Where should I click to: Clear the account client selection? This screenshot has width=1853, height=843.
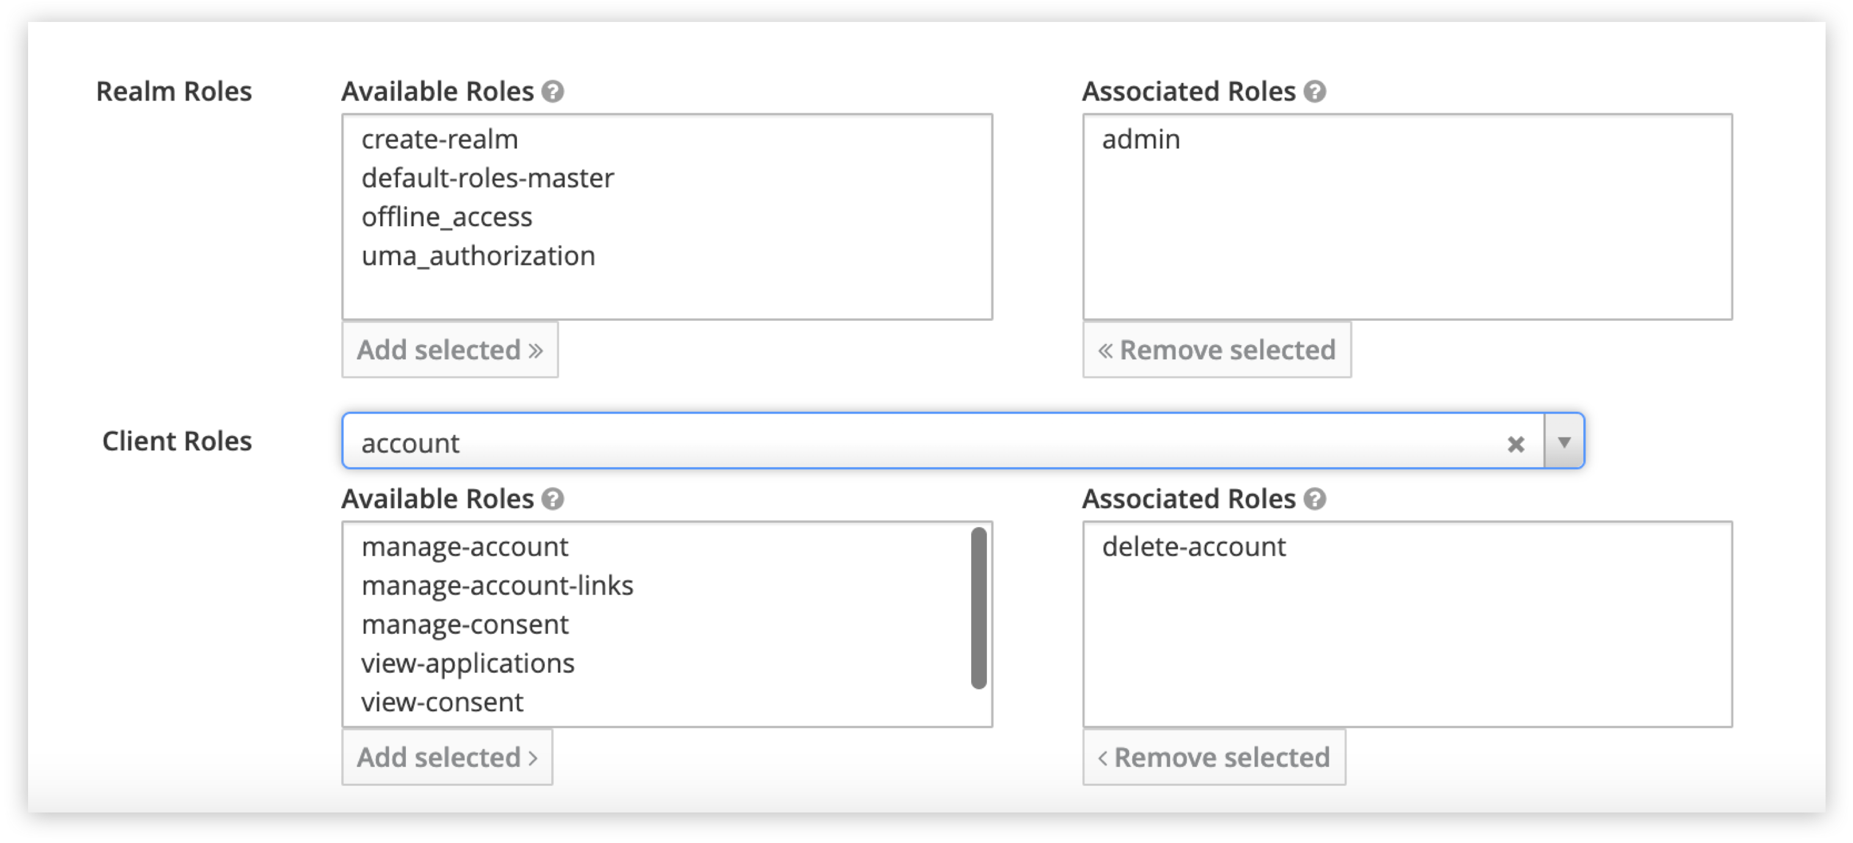(x=1515, y=444)
